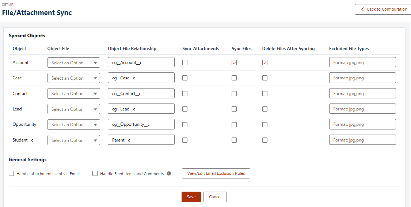Check Sync Attachments for Student__c
This screenshot has height=207, width=411.
pos(185,140)
